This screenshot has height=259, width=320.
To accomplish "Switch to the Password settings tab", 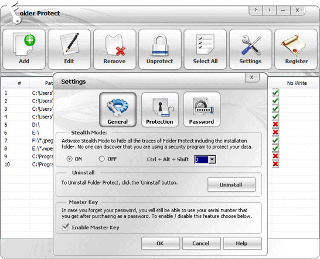I will click(x=202, y=110).
